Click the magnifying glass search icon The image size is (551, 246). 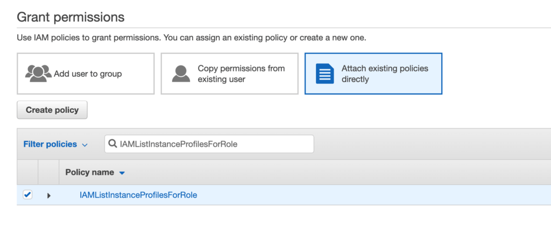click(113, 144)
